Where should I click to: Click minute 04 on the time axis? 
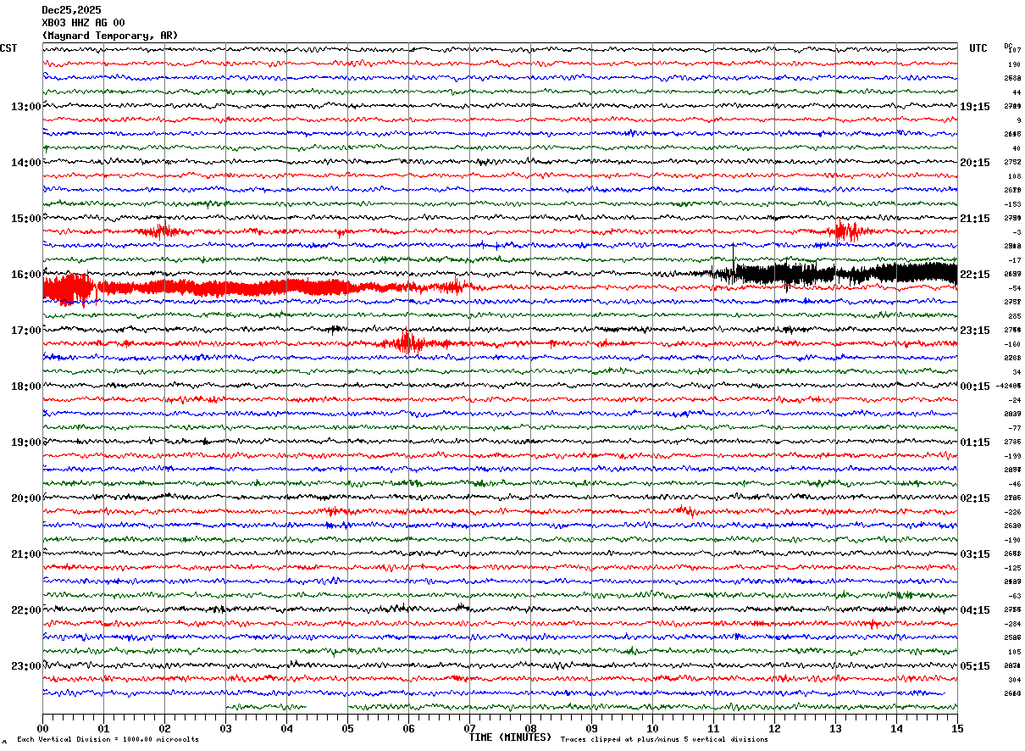[286, 728]
